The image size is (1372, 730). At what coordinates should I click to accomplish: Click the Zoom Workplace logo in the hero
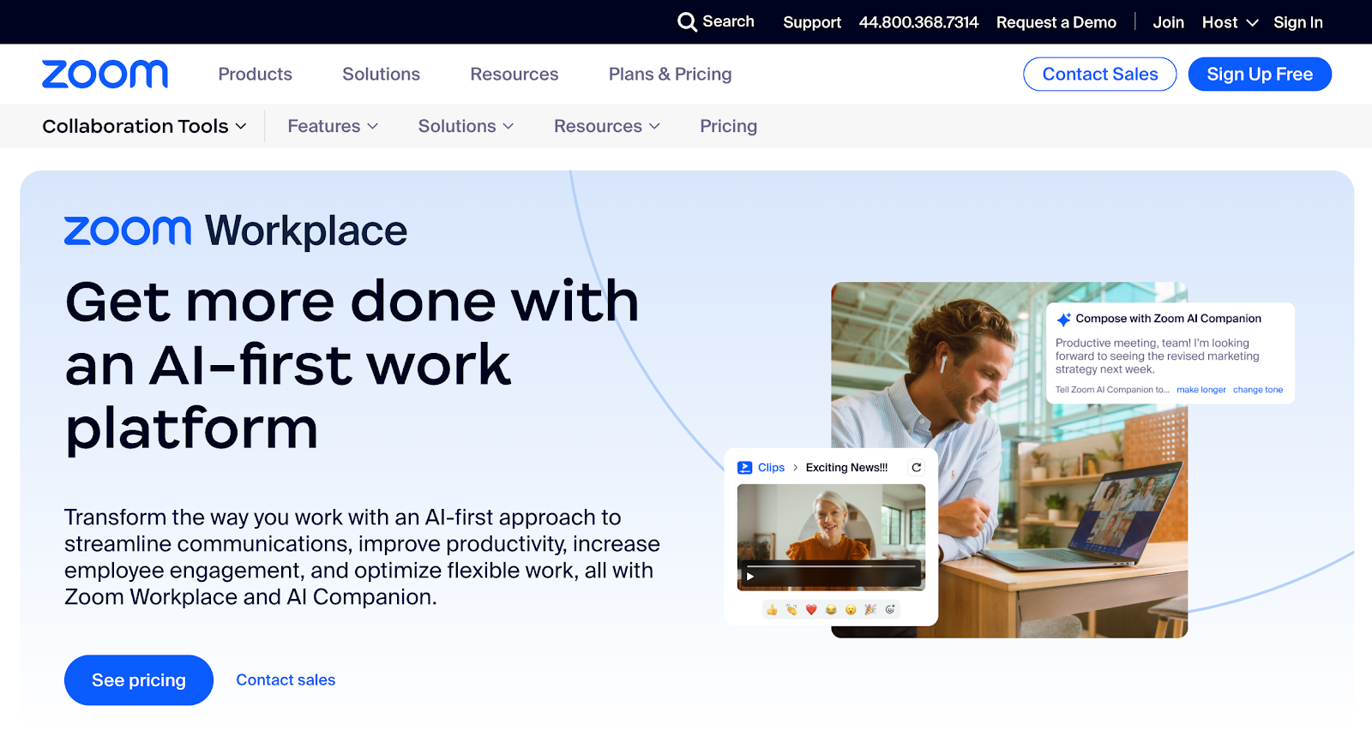click(x=236, y=230)
